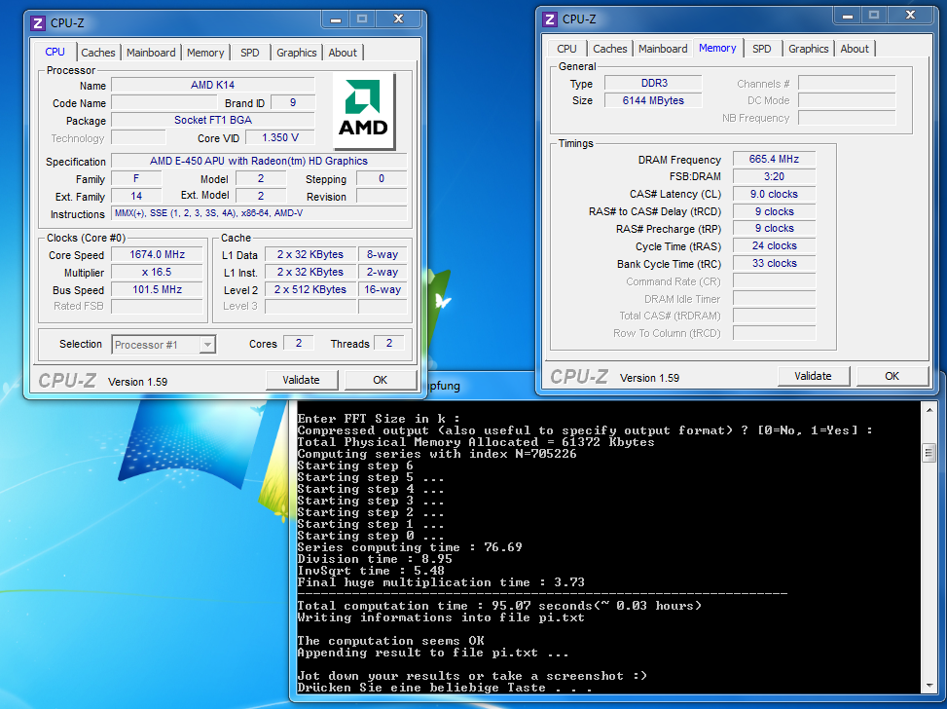This screenshot has height=709, width=947.
Task: Select the active Memory tab in right window
Action: point(717,48)
